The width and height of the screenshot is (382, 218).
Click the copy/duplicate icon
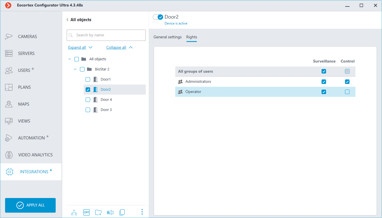(122, 212)
